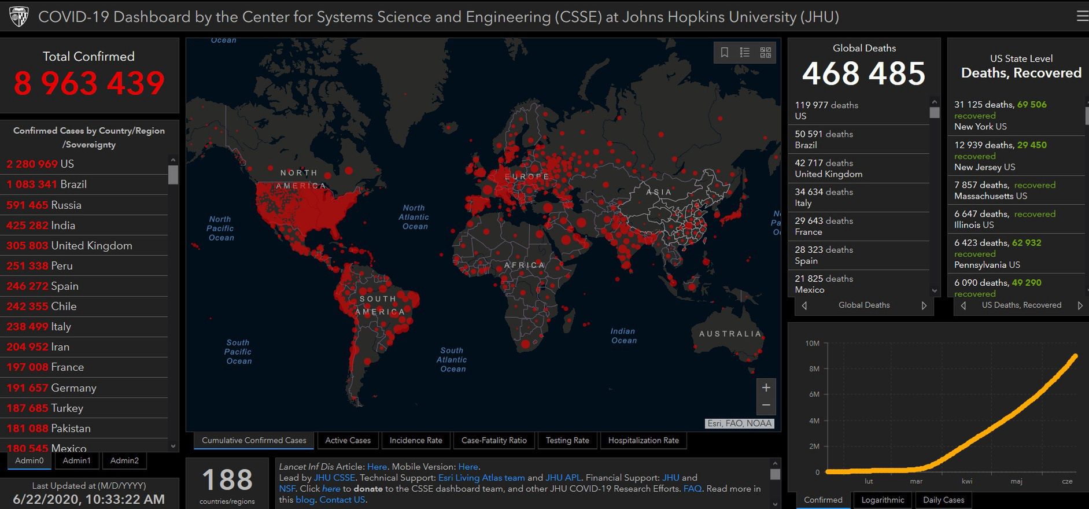Image resolution: width=1089 pixels, height=509 pixels.
Task: Switch to Admin1 tab
Action: tap(76, 461)
